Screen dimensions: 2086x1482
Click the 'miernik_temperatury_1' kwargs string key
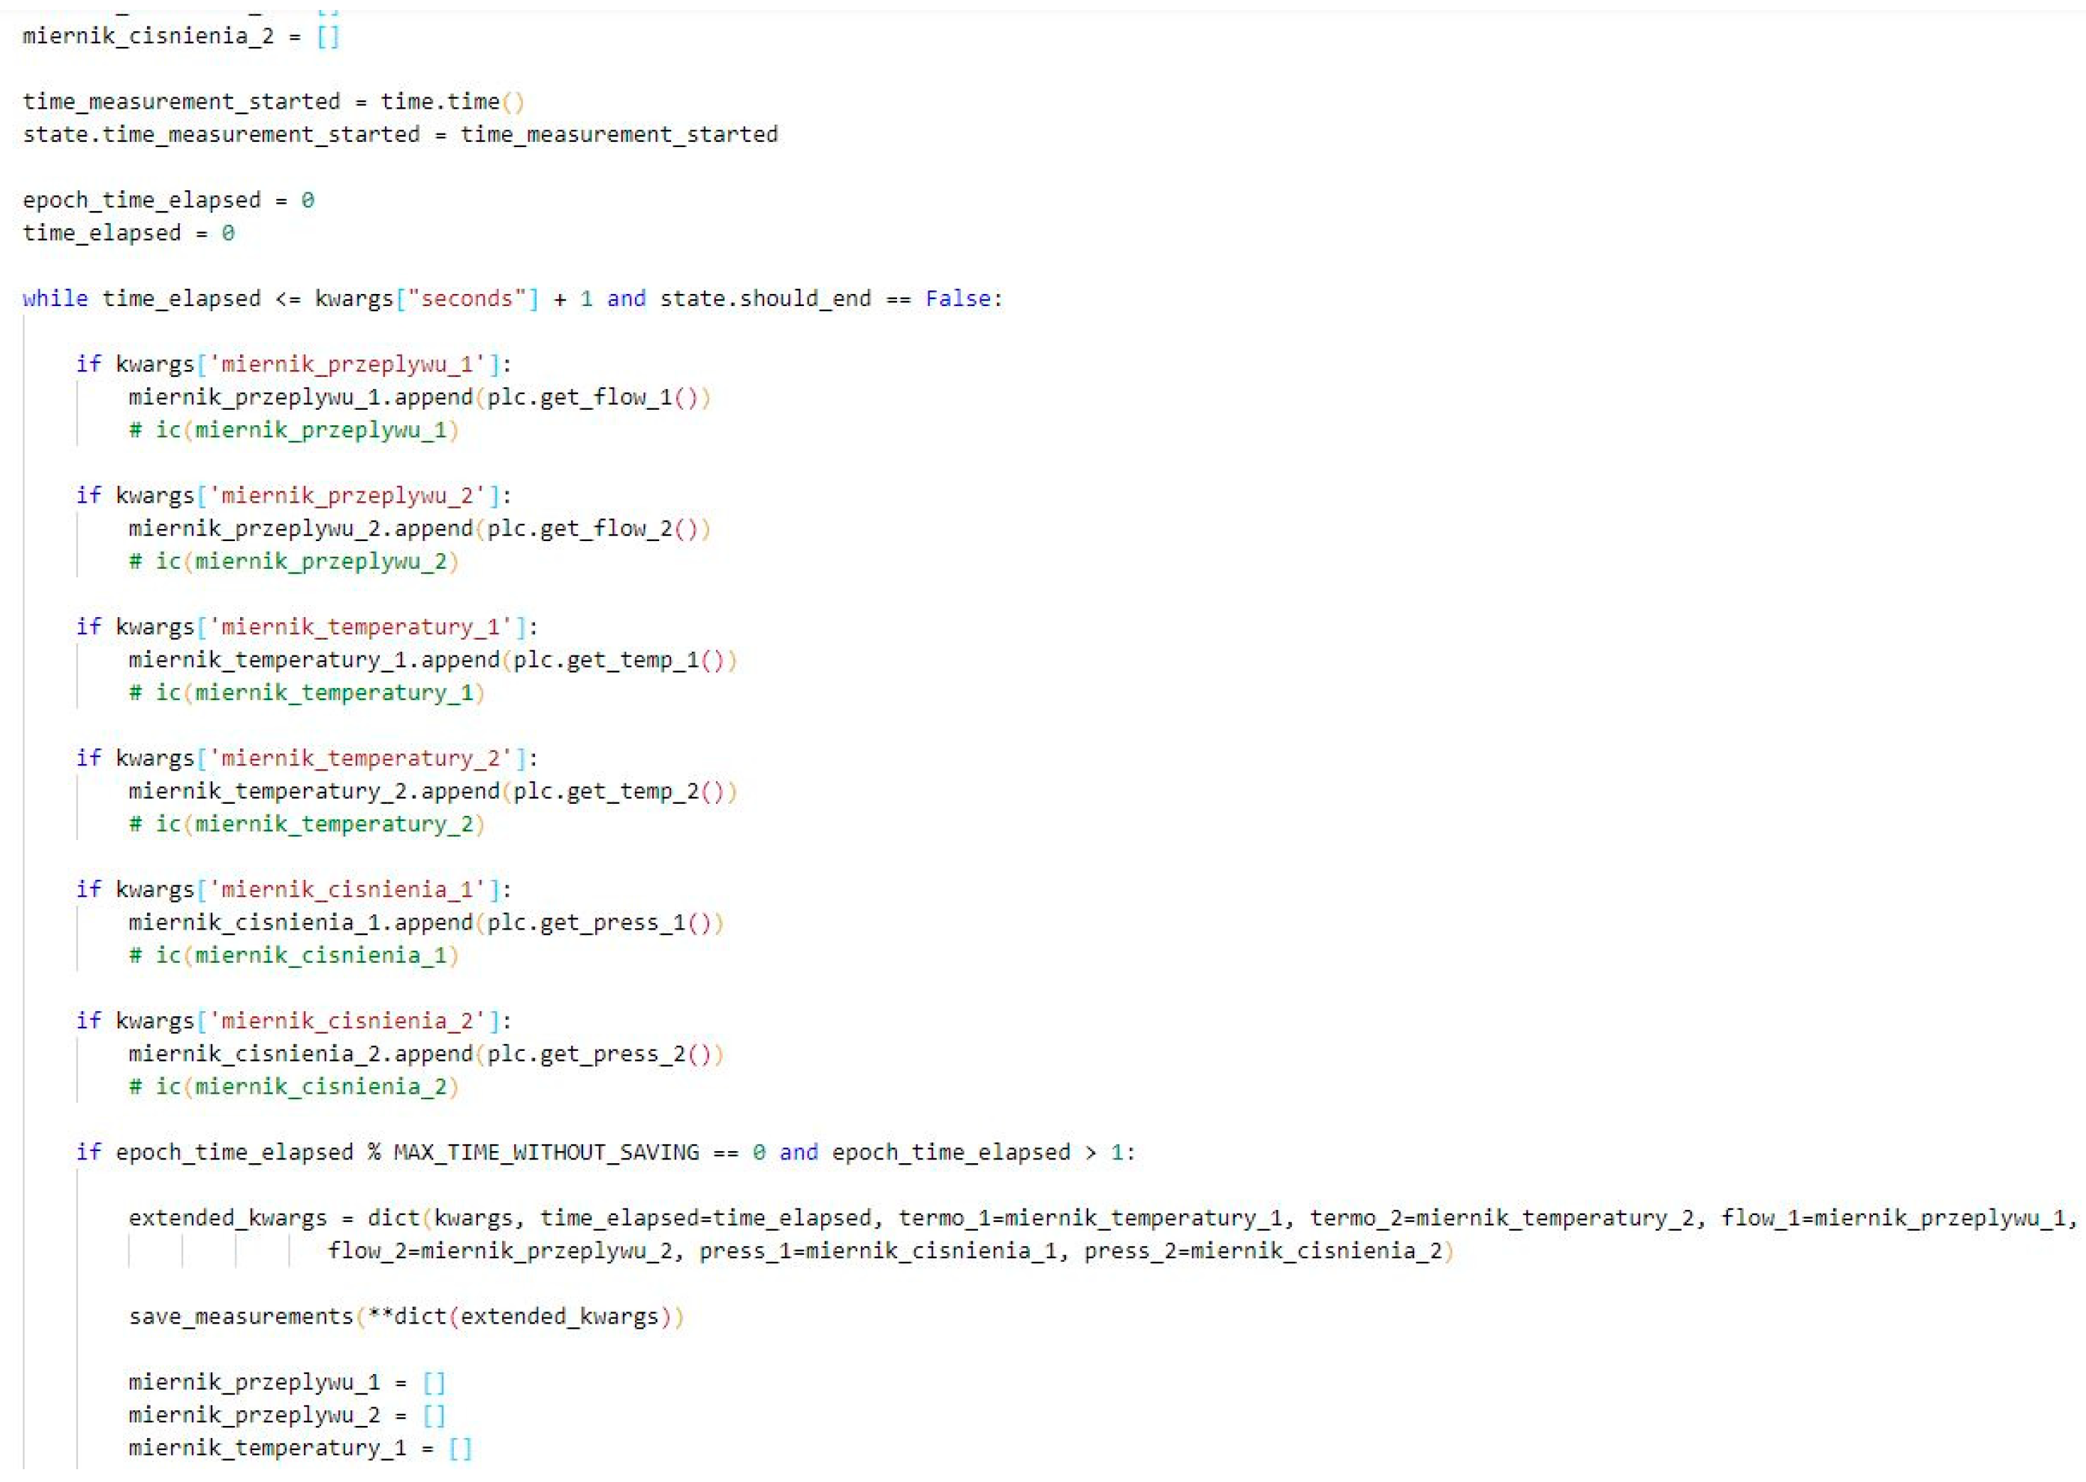tap(360, 627)
